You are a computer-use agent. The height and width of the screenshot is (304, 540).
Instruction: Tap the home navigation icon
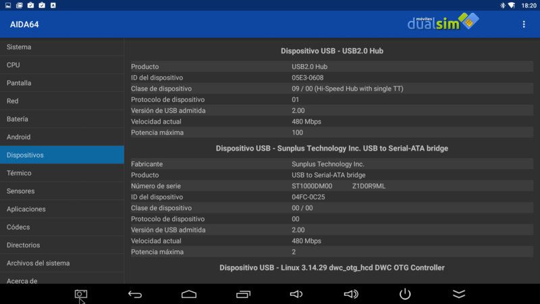[x=189, y=294]
